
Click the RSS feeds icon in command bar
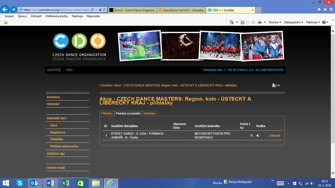242,22
